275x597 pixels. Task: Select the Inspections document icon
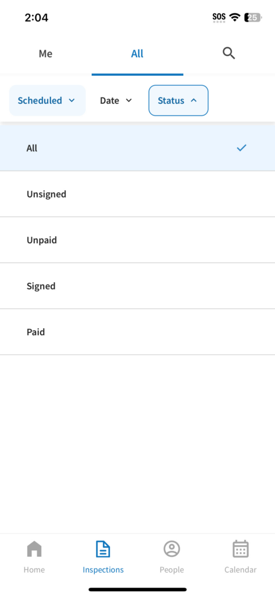(103, 549)
